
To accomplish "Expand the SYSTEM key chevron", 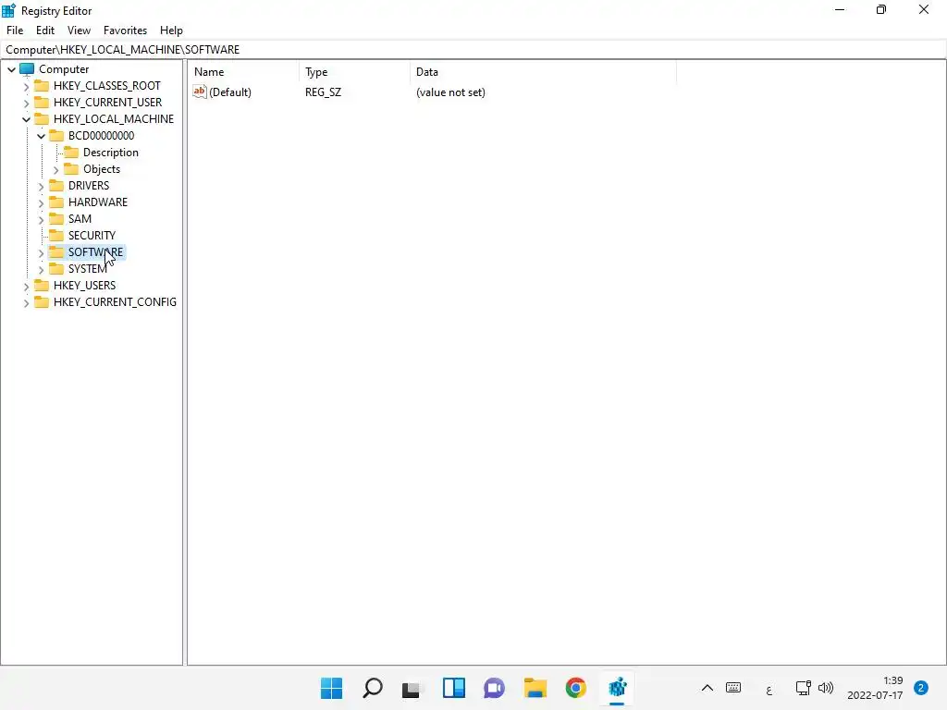I will pyautogui.click(x=41, y=269).
